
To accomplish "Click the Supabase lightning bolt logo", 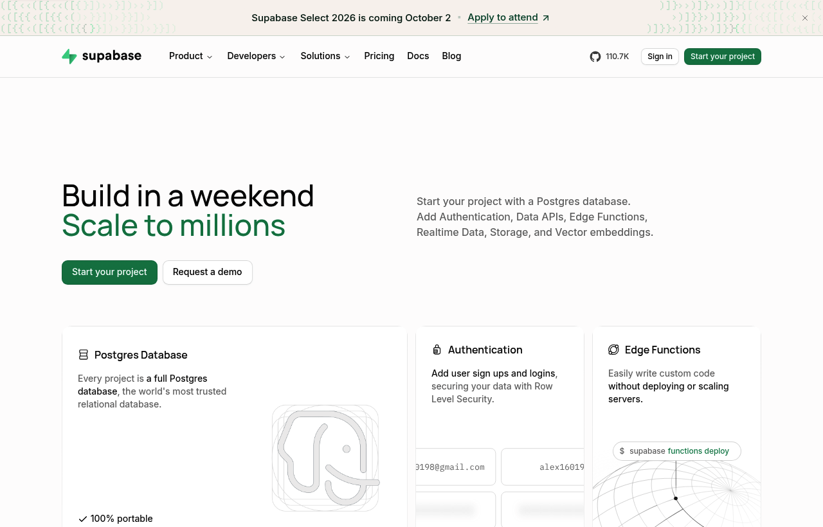I will click(69, 57).
